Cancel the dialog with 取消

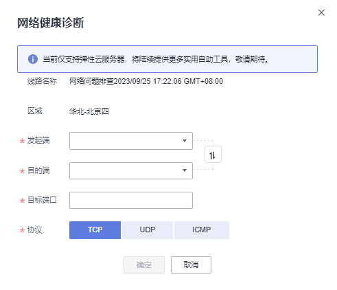(x=191, y=265)
